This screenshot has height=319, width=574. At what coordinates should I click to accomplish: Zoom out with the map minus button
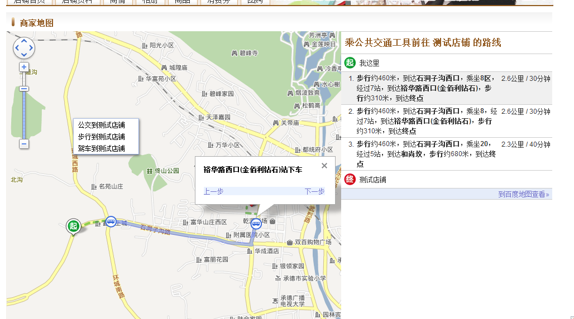point(24,144)
